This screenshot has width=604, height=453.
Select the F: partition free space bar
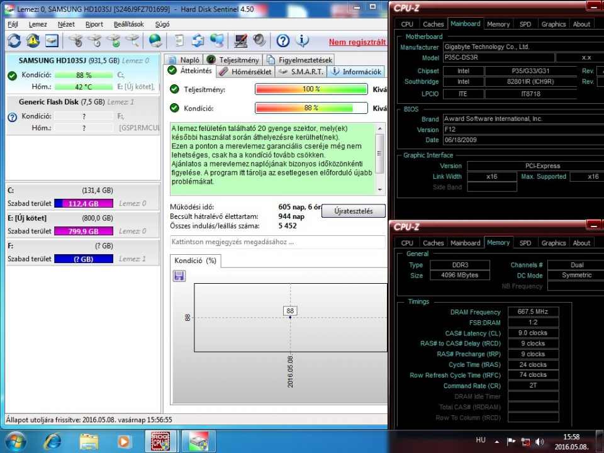(84, 259)
